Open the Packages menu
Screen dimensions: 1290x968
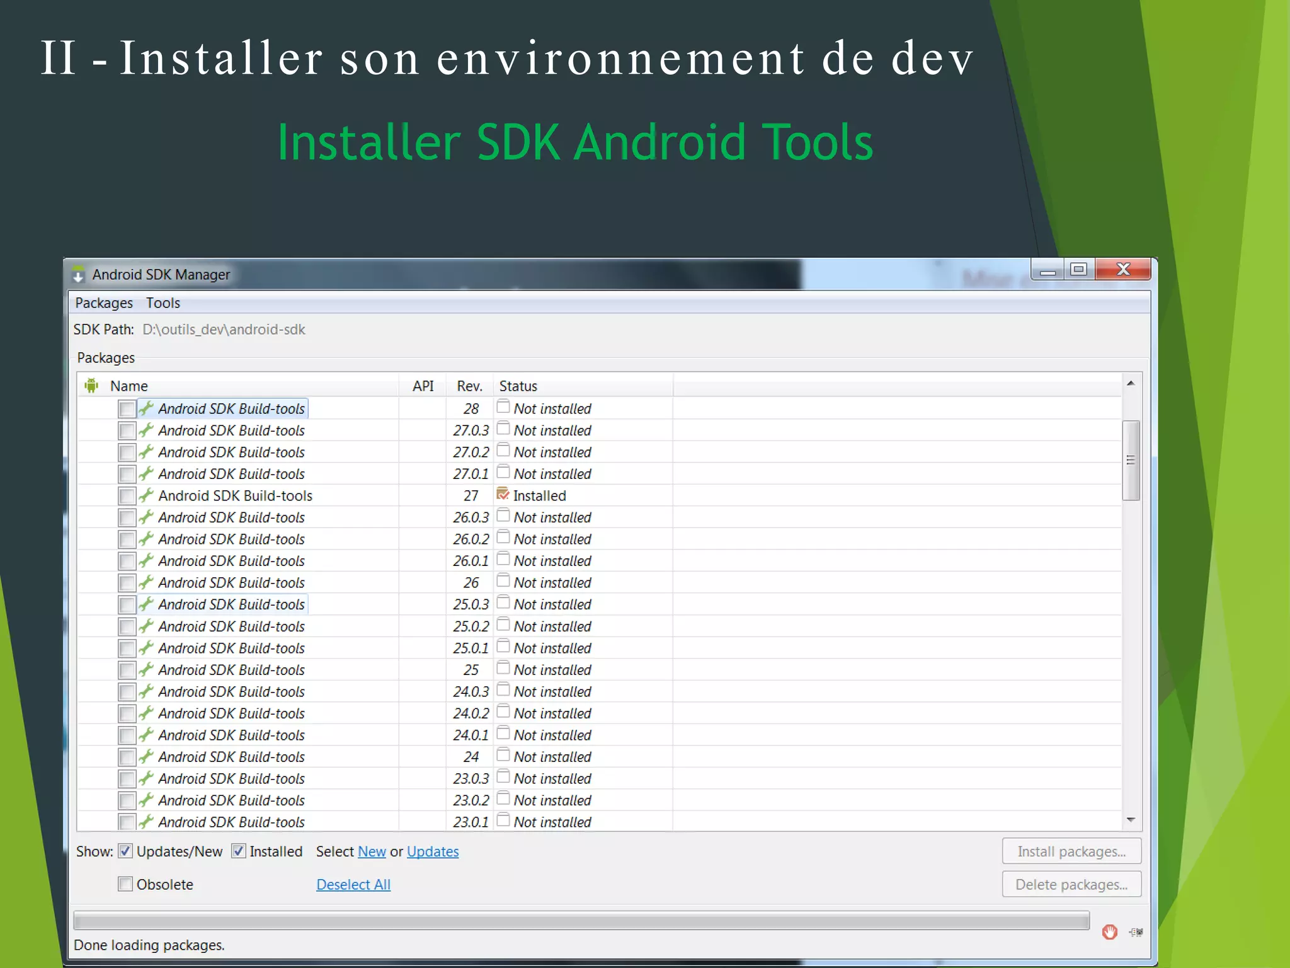[104, 303]
